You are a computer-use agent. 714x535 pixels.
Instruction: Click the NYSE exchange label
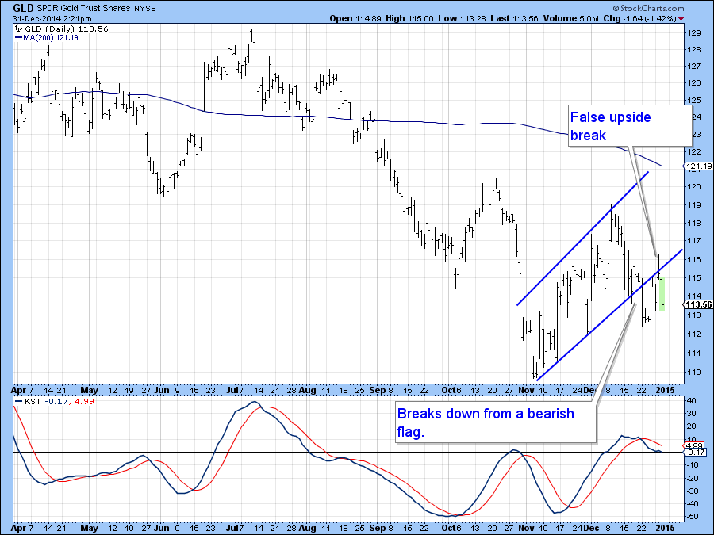pyautogui.click(x=145, y=8)
